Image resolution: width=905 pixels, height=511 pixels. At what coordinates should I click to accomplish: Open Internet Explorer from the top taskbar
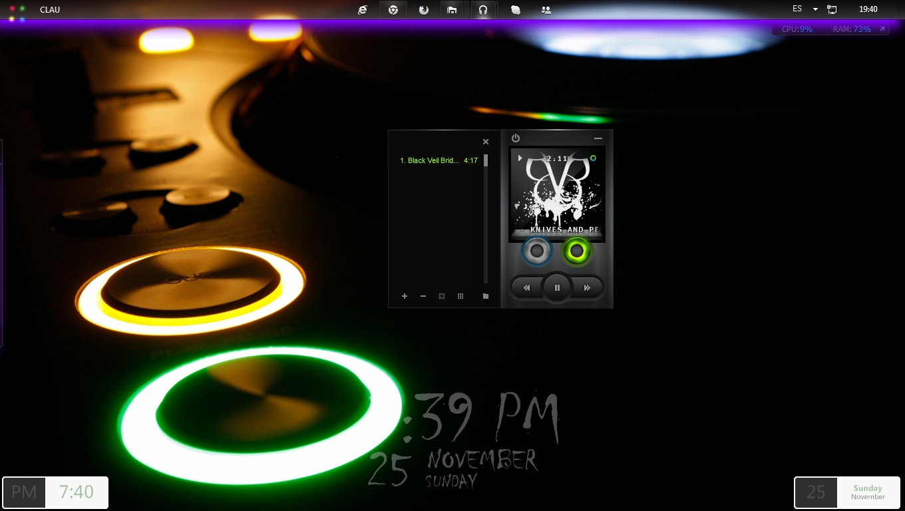363,10
